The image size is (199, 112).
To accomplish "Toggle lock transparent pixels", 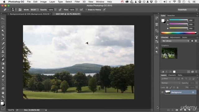I will point(167,87).
